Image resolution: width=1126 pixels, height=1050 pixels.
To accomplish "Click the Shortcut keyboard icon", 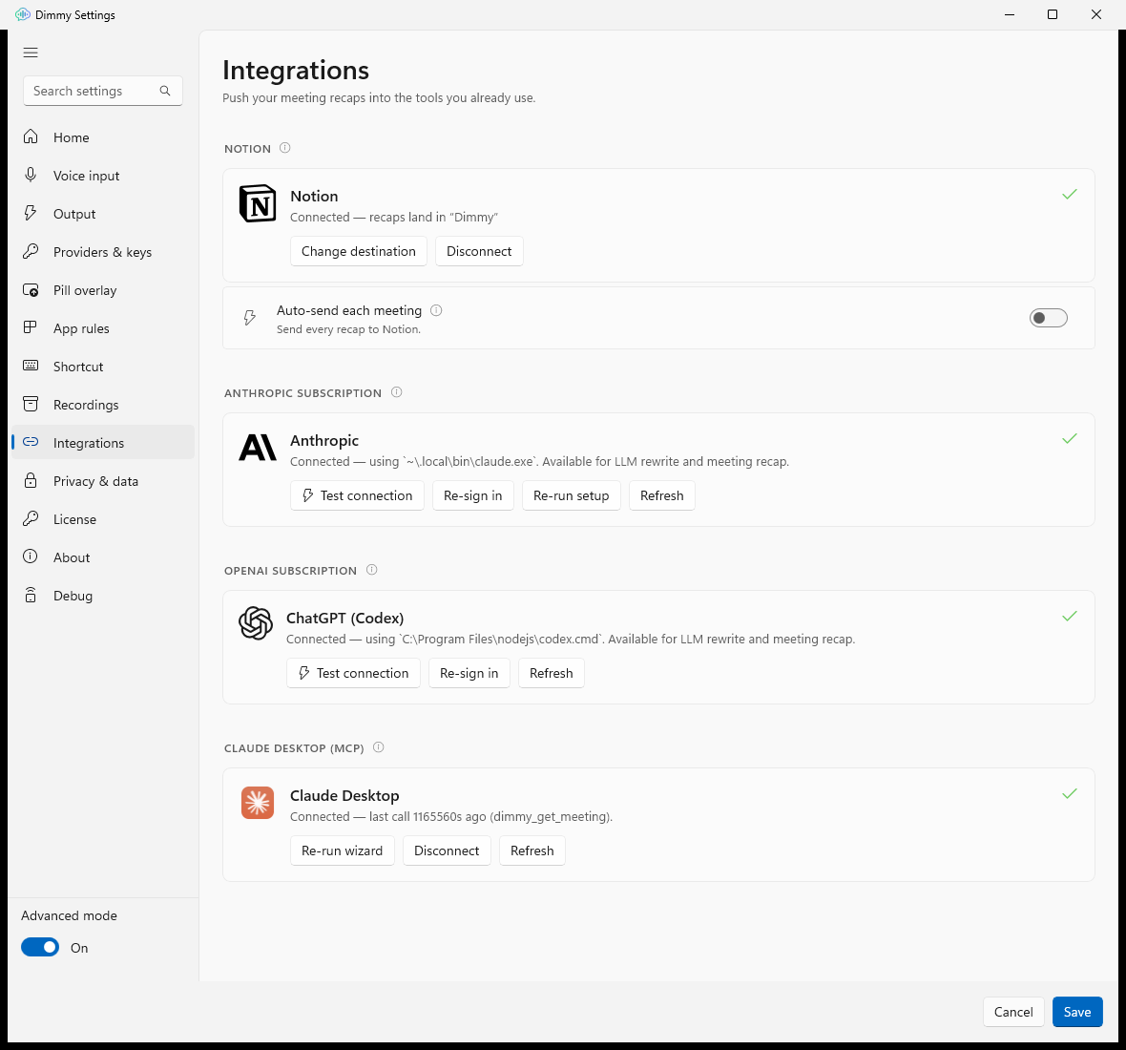I will [x=31, y=366].
